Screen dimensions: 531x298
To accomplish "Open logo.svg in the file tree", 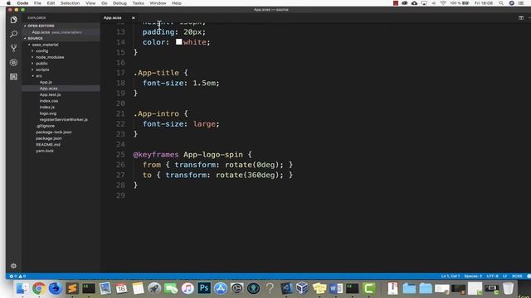I will click(x=48, y=113).
